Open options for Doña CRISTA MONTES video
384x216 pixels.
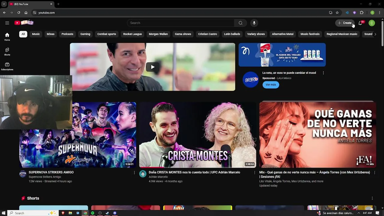click(x=254, y=172)
